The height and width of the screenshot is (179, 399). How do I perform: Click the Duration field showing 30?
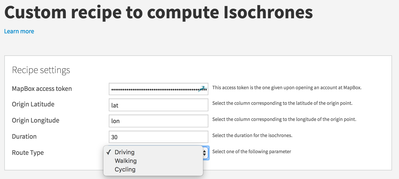tap(159, 137)
